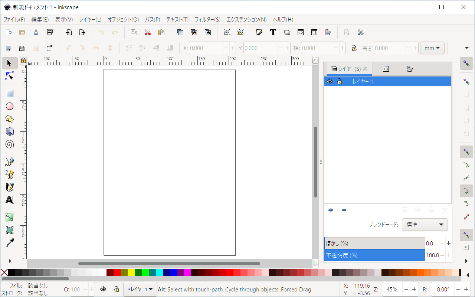
Task: Open Preferences wrench icon
Action: pyautogui.click(x=360, y=33)
